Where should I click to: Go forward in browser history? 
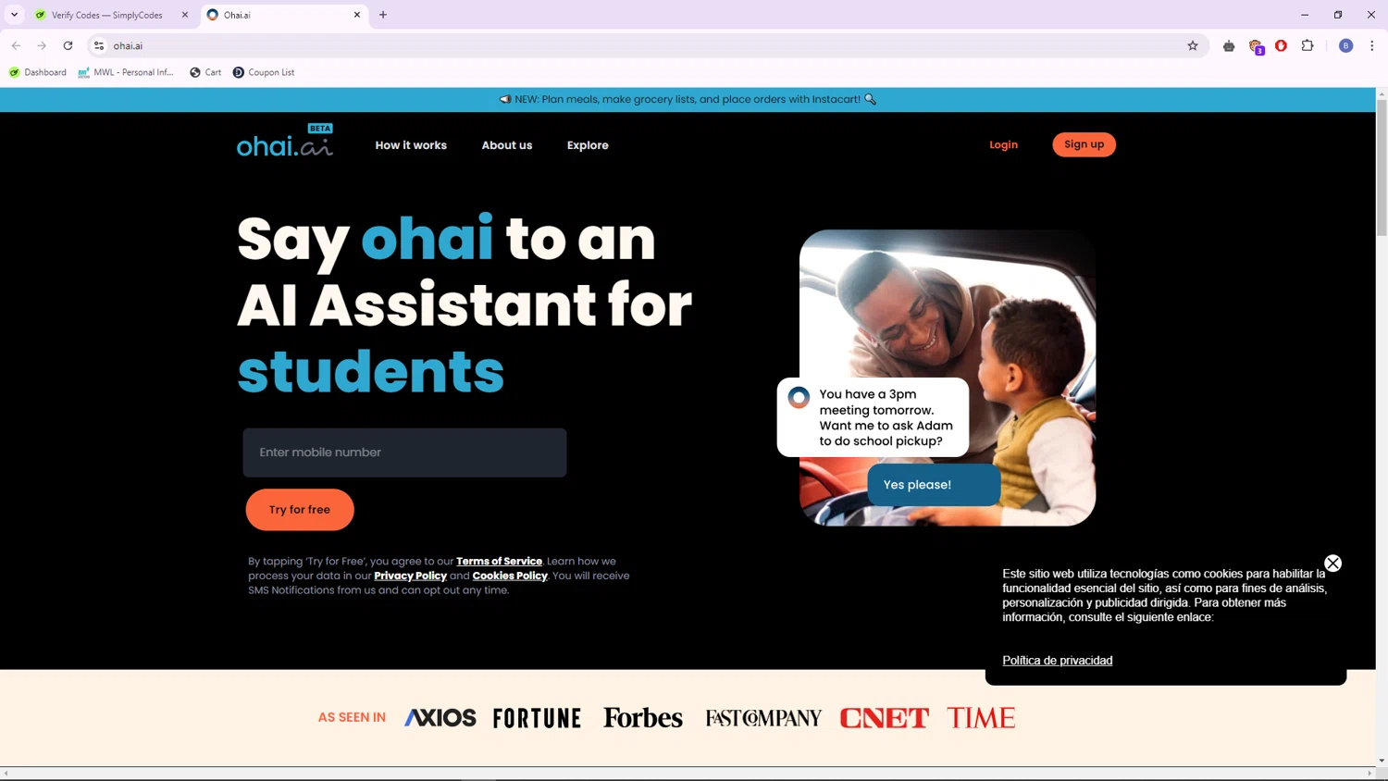[x=42, y=45]
